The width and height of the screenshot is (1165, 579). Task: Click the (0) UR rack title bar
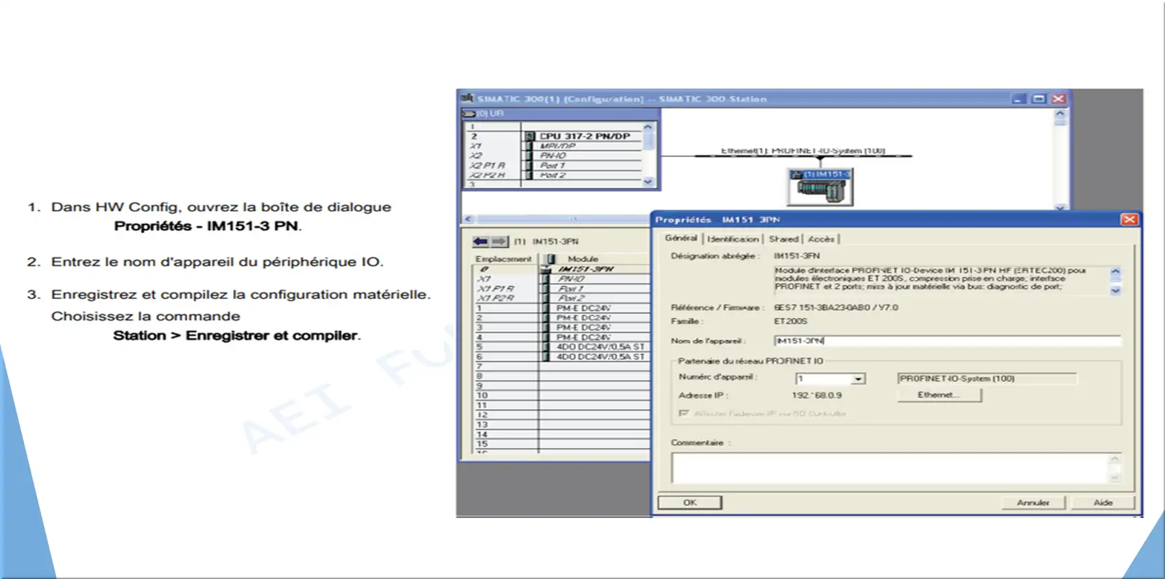point(560,114)
